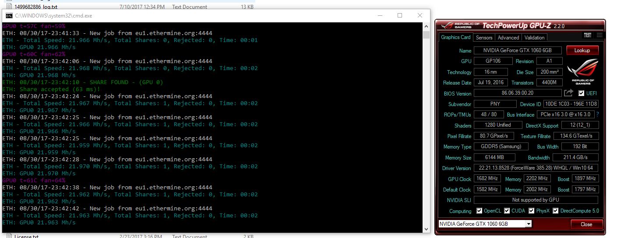Click the Driver Version value field
This screenshot has height=238, width=624.
coord(536,168)
